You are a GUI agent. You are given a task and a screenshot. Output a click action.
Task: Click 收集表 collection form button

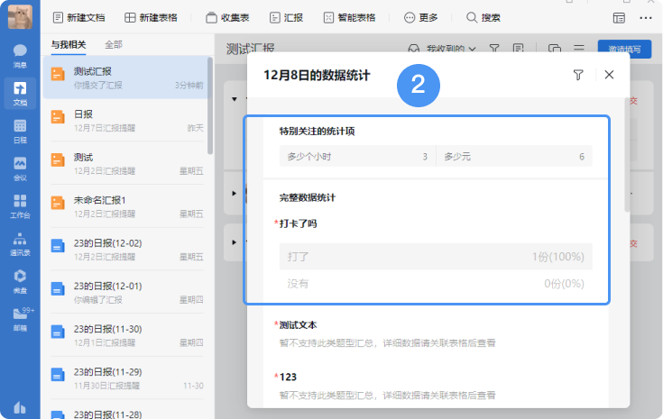coord(227,18)
